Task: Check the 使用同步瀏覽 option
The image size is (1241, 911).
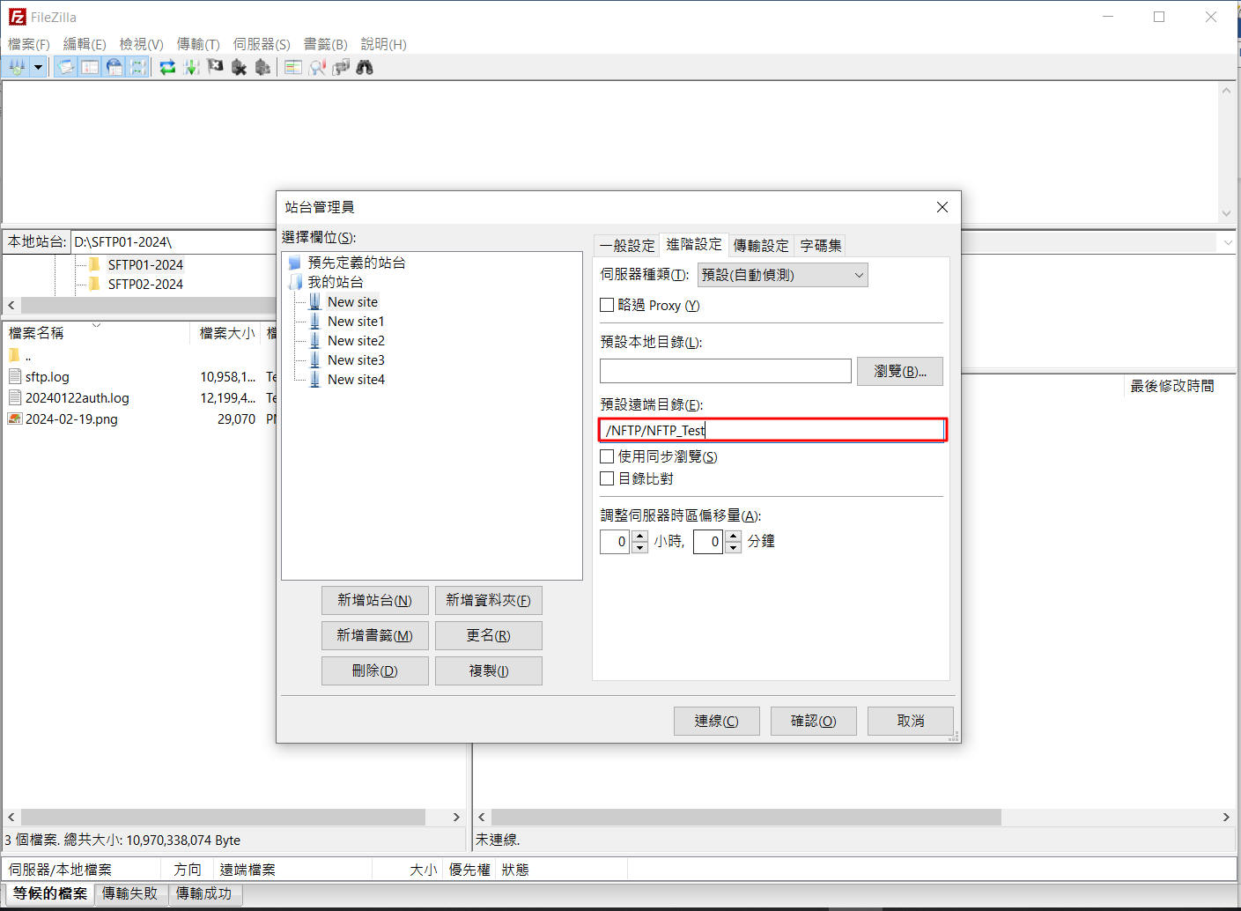Action: [607, 456]
